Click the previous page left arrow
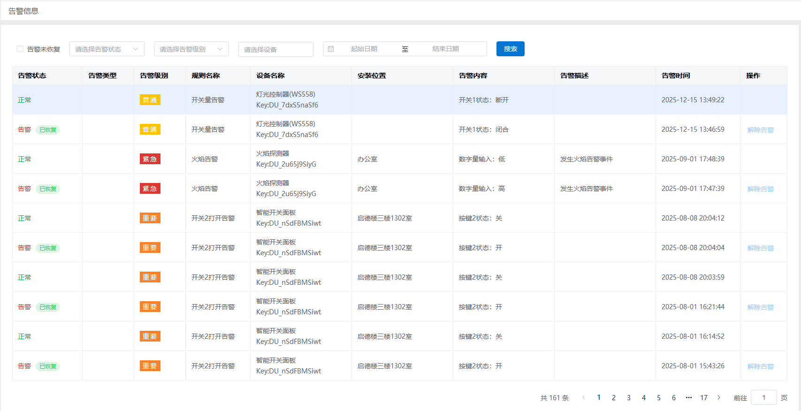801x411 pixels. [x=583, y=397]
